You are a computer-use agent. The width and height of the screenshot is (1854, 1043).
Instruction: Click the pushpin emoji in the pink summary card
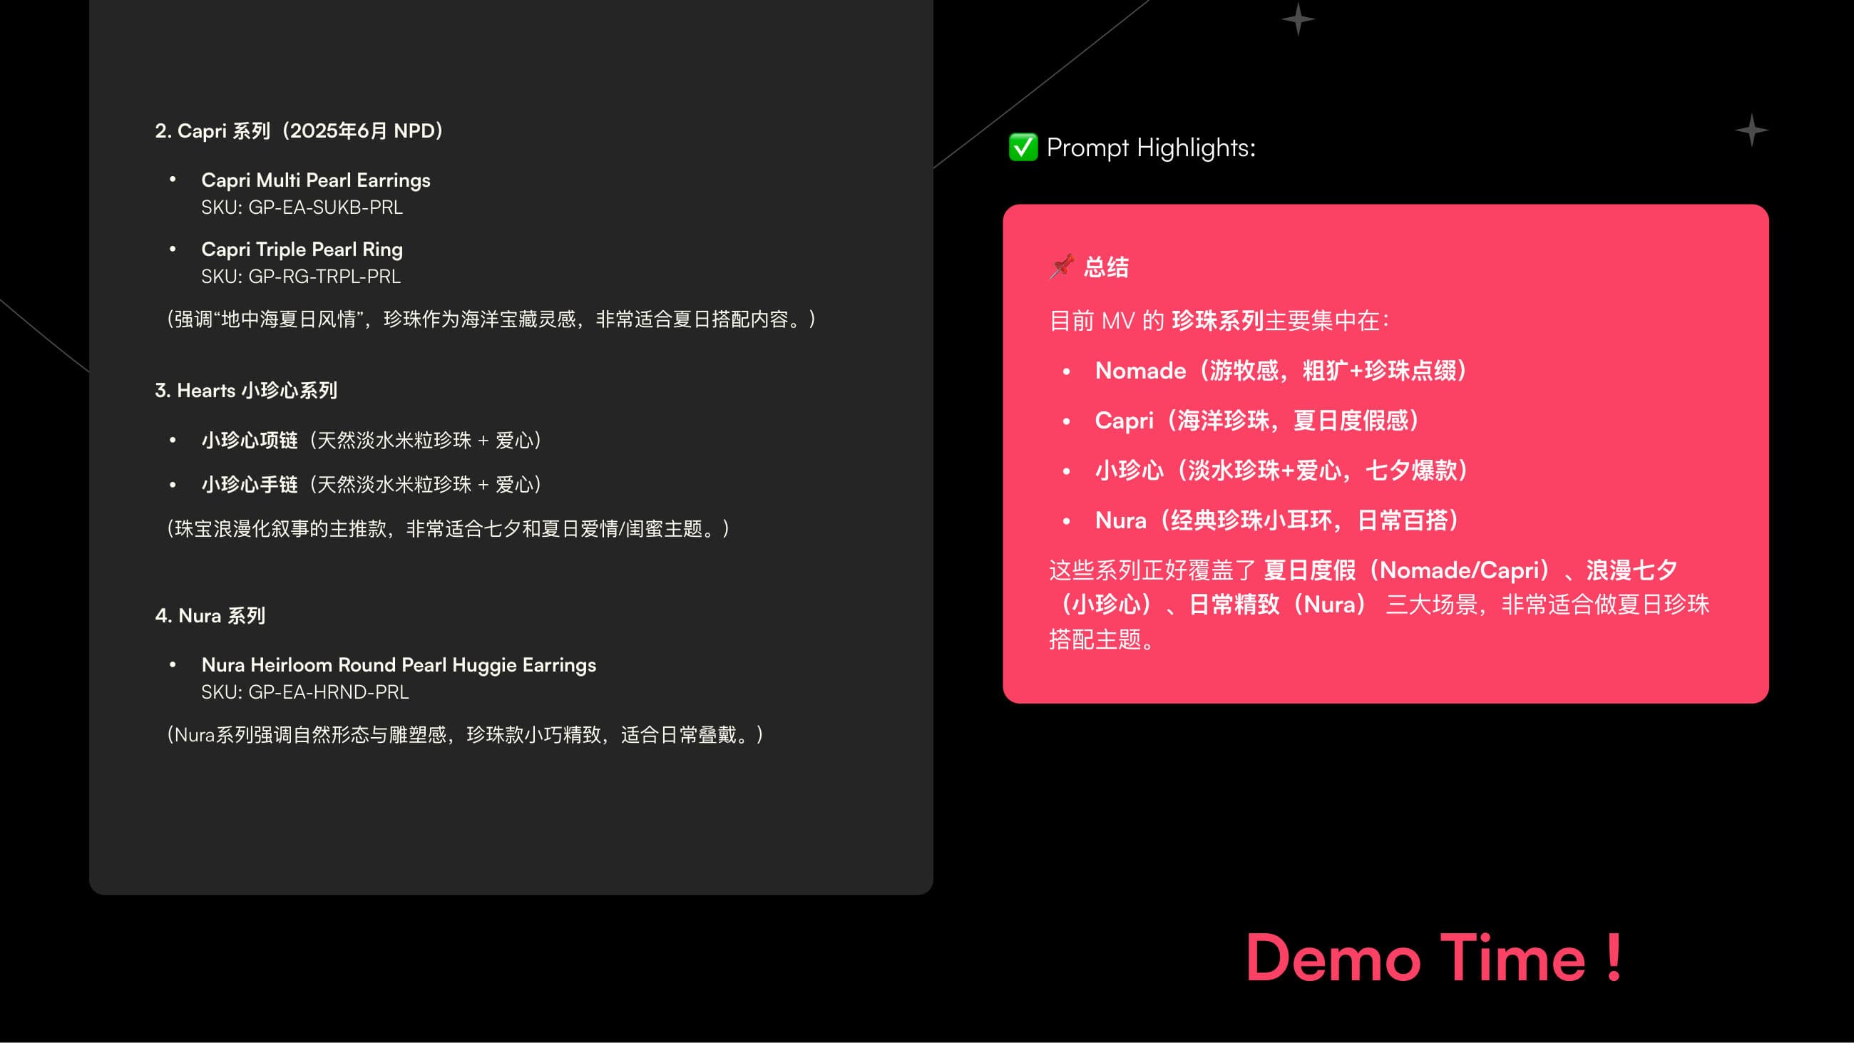point(1062,267)
